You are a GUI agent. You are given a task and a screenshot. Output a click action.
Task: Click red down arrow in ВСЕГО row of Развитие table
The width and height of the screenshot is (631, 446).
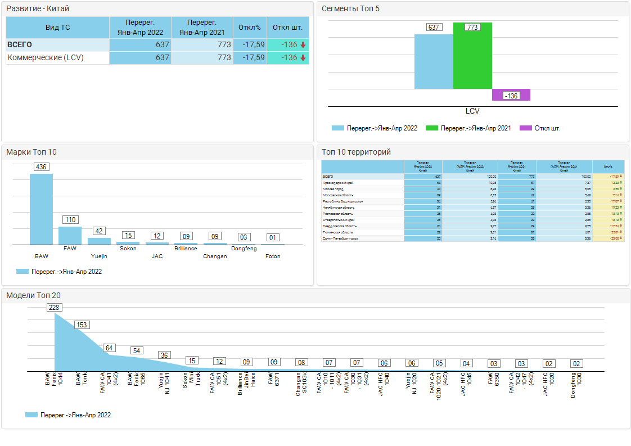[303, 45]
